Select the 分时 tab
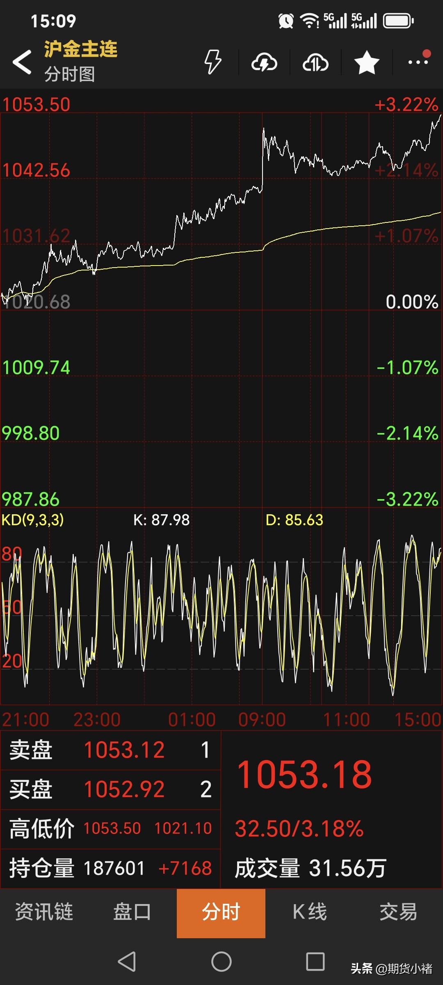Viewport: 443px width, 985px height. [221, 913]
